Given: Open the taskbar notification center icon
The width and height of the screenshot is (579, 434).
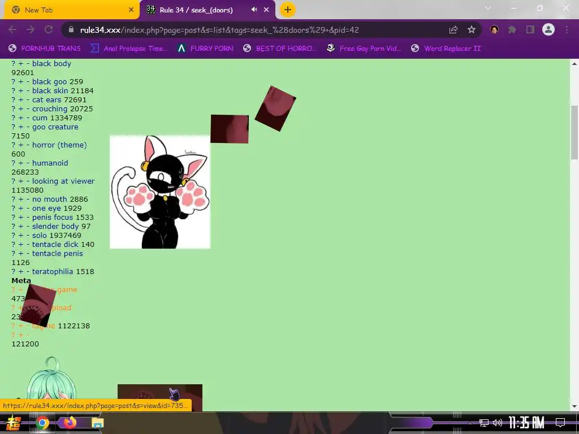Looking at the screenshot, I should coord(560,422).
